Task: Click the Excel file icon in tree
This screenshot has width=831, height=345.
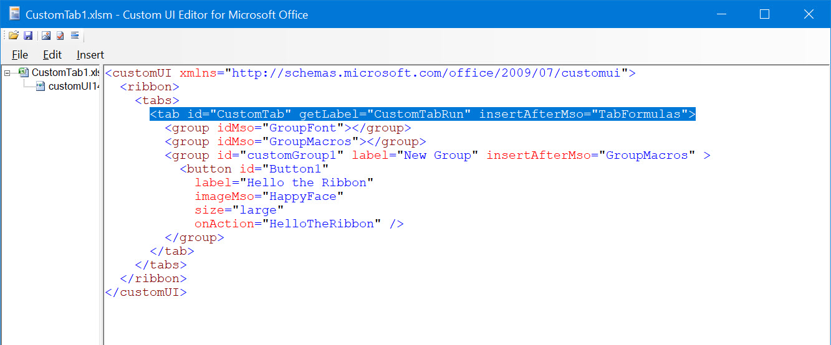Action: [24, 72]
